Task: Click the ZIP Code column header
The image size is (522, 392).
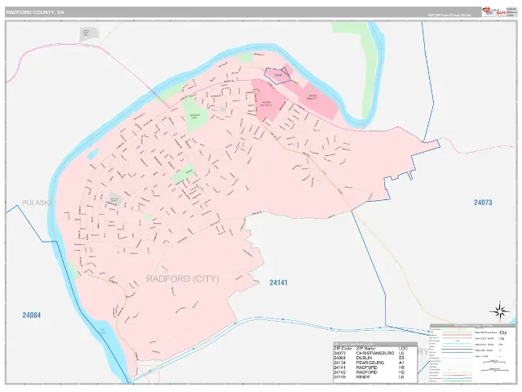Action: (x=343, y=349)
